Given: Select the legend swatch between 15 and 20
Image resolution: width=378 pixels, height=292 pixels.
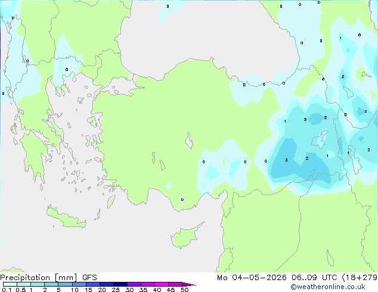Looking at the screenshot, I should coord(93,284).
